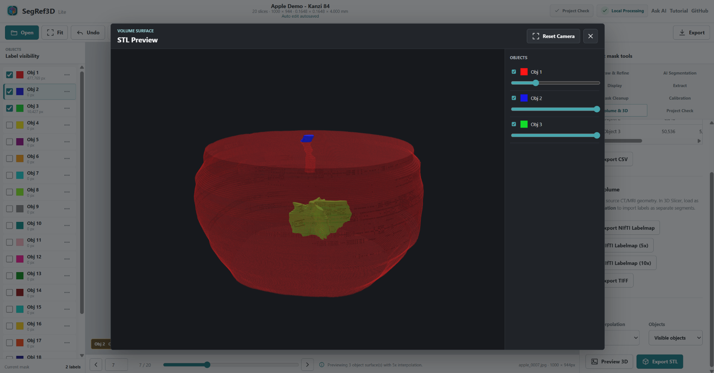Click the Ask AI link
The width and height of the screenshot is (714, 373).
(x=659, y=11)
